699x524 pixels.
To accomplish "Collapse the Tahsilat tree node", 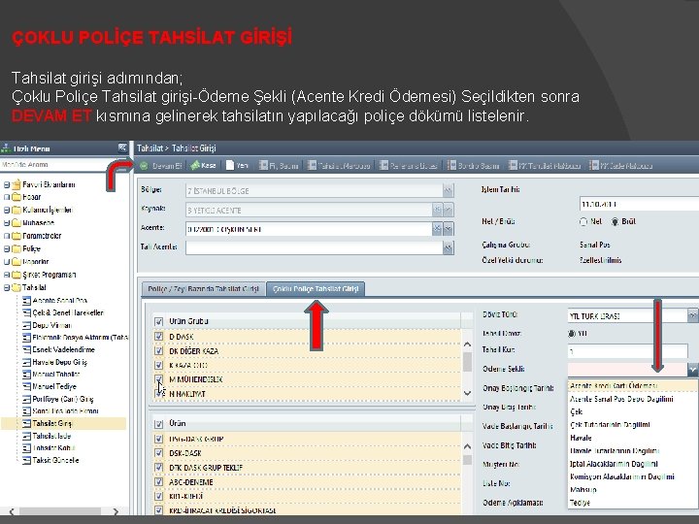I will (x=7, y=288).
